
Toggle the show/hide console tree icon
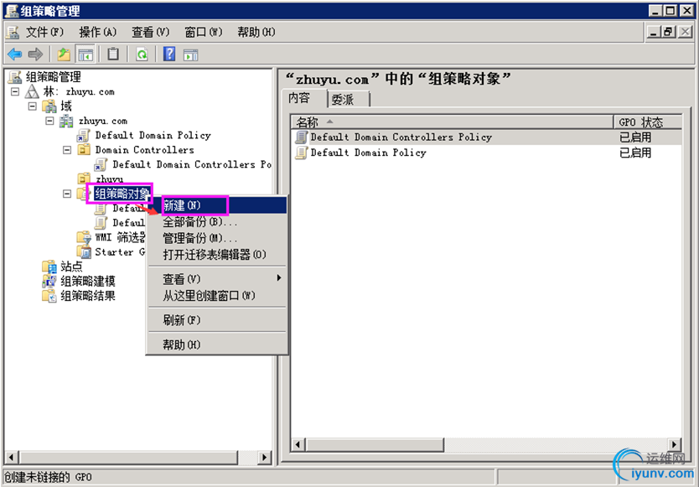[85, 54]
